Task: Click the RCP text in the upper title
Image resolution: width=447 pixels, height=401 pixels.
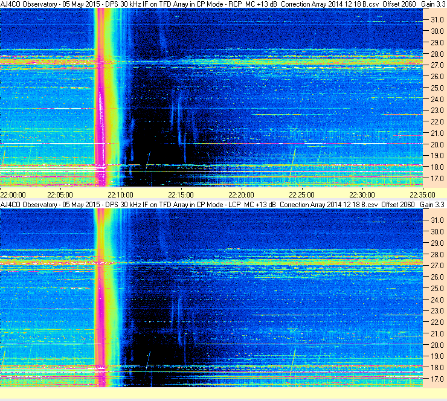Action: [235, 4]
